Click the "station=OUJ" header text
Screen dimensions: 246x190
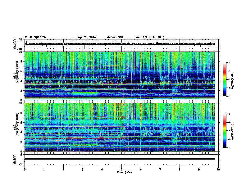coord(115,37)
